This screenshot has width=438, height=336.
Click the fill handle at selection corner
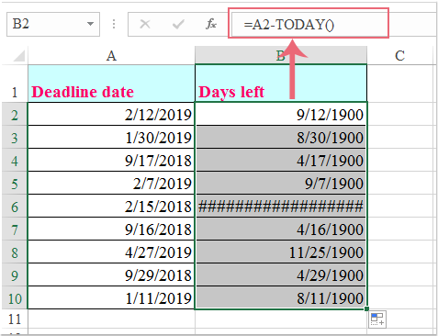point(366,309)
